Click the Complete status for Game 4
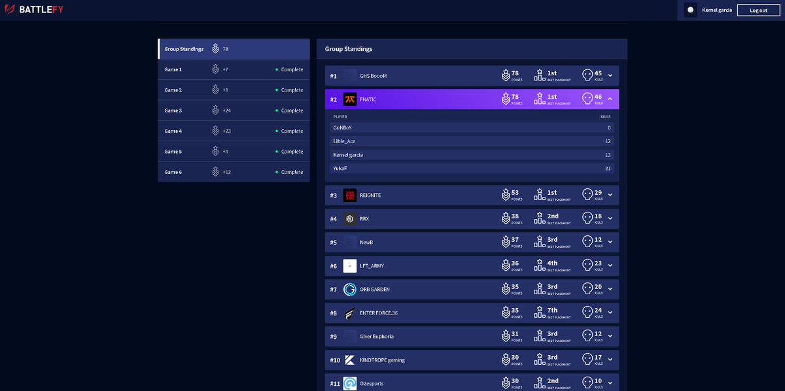The height and width of the screenshot is (391, 785). [289, 131]
